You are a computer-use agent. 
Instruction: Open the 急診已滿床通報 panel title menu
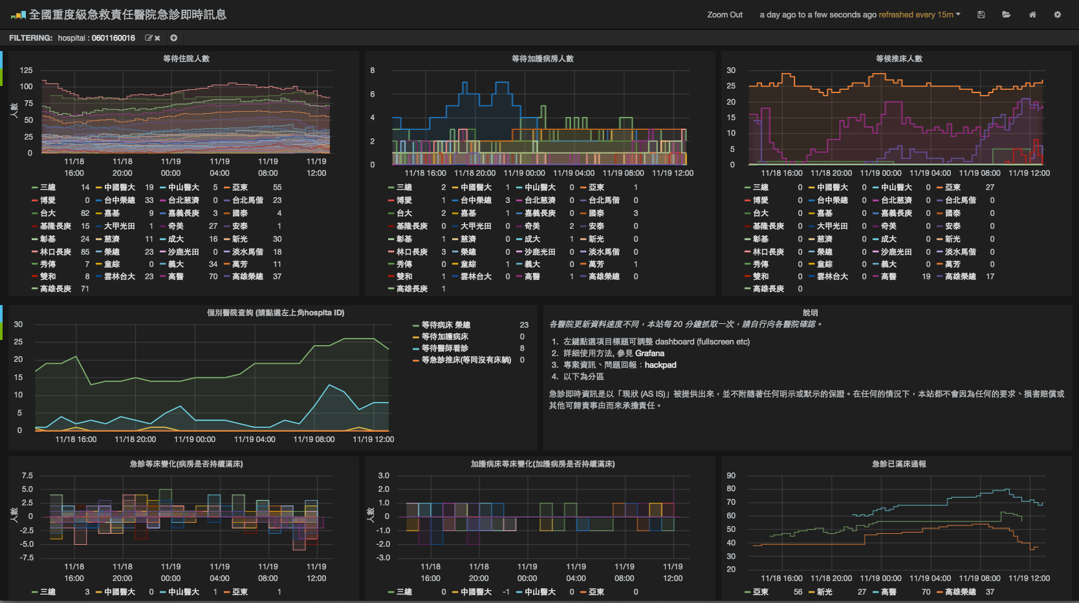[x=899, y=464]
